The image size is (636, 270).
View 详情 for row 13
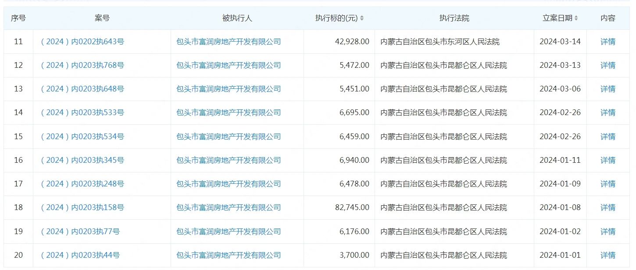click(608, 89)
